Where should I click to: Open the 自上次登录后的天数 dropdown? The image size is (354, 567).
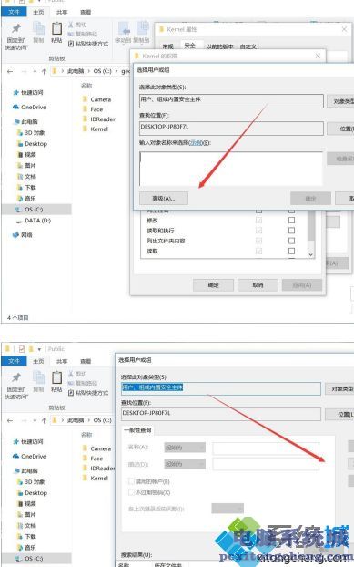tap(228, 509)
